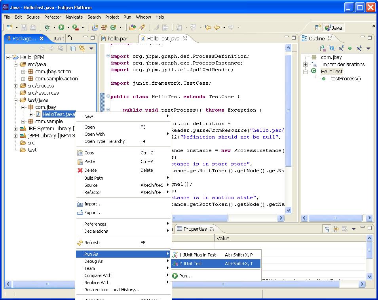This screenshot has height=300, width=378.
Task: Click the New Java Package toolbar icon
Action: click(104, 27)
